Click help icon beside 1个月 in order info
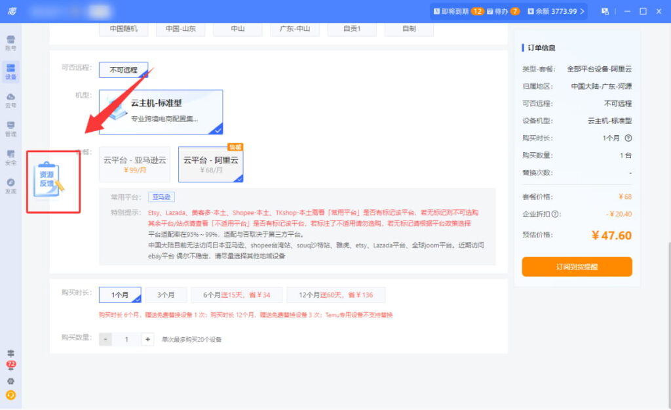 coord(628,138)
